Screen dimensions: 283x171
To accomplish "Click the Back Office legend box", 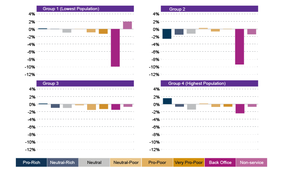I will 220,162.
